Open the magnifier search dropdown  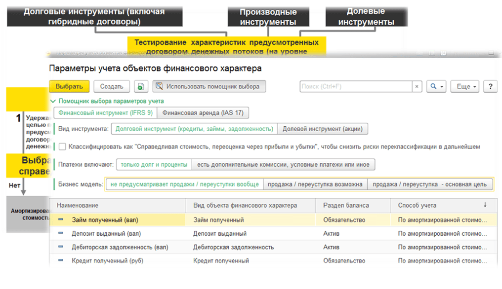tap(436, 86)
